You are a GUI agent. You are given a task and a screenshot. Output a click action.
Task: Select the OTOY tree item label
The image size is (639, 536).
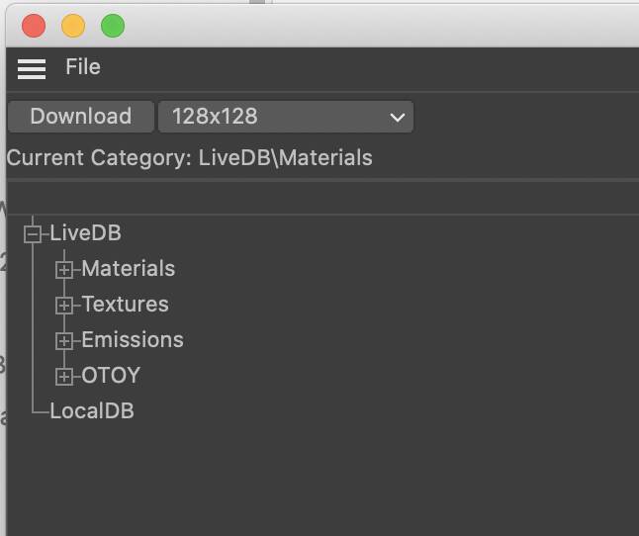[x=111, y=376]
